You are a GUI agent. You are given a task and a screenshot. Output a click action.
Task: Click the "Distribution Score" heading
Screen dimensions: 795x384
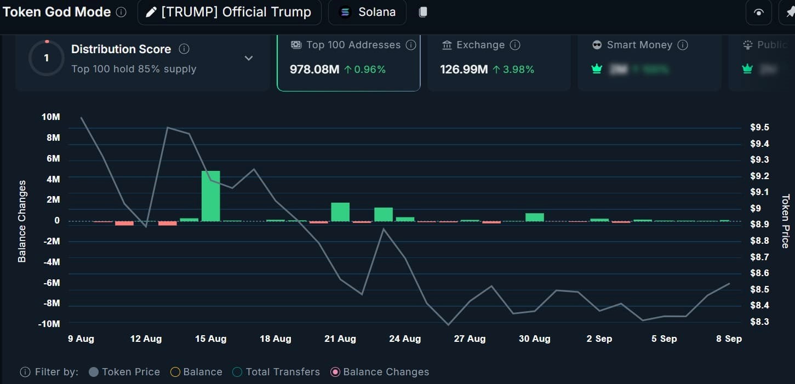point(121,49)
